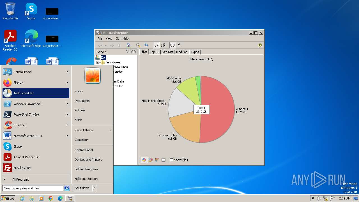Click the Search programs and files field
Image resolution: width=359 pixels, height=202 pixels.
pyautogui.click(x=33, y=188)
